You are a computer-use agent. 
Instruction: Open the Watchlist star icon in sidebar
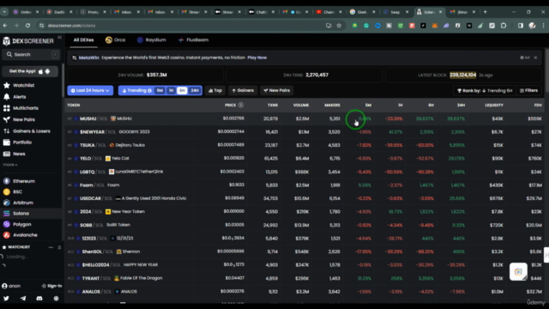tap(7, 85)
